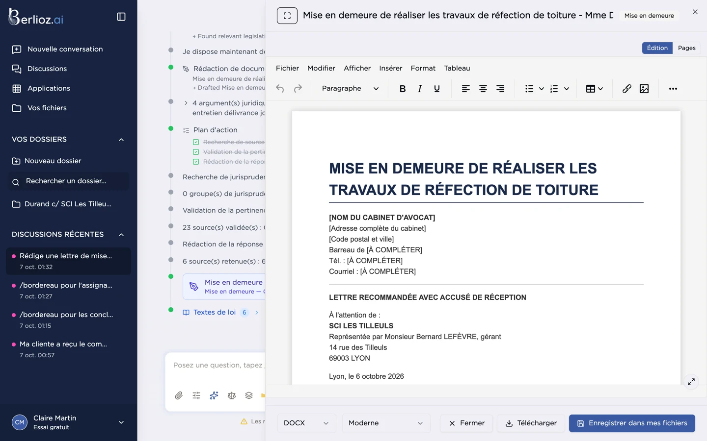The height and width of the screenshot is (441, 707).
Task: Toggle italic formatting
Action: 420,89
